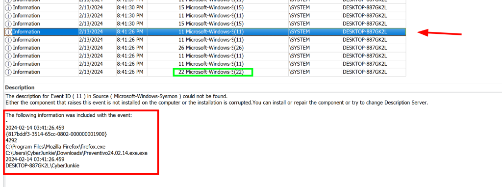502x187 pixels.
Task: Click DESKTOP-887GK2L in the event 22 row
Action: click(x=365, y=72)
